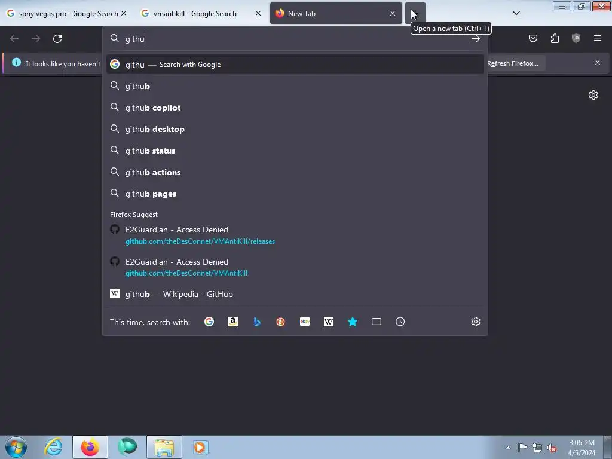Screen dimensions: 612x459
Task: Search history via clock icon
Action: pyautogui.click(x=400, y=322)
